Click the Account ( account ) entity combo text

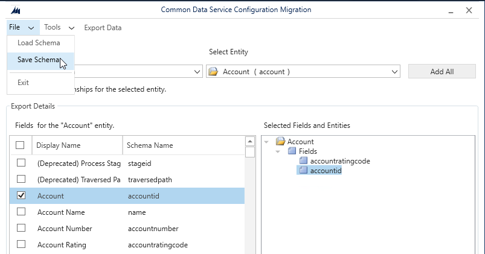(x=256, y=72)
